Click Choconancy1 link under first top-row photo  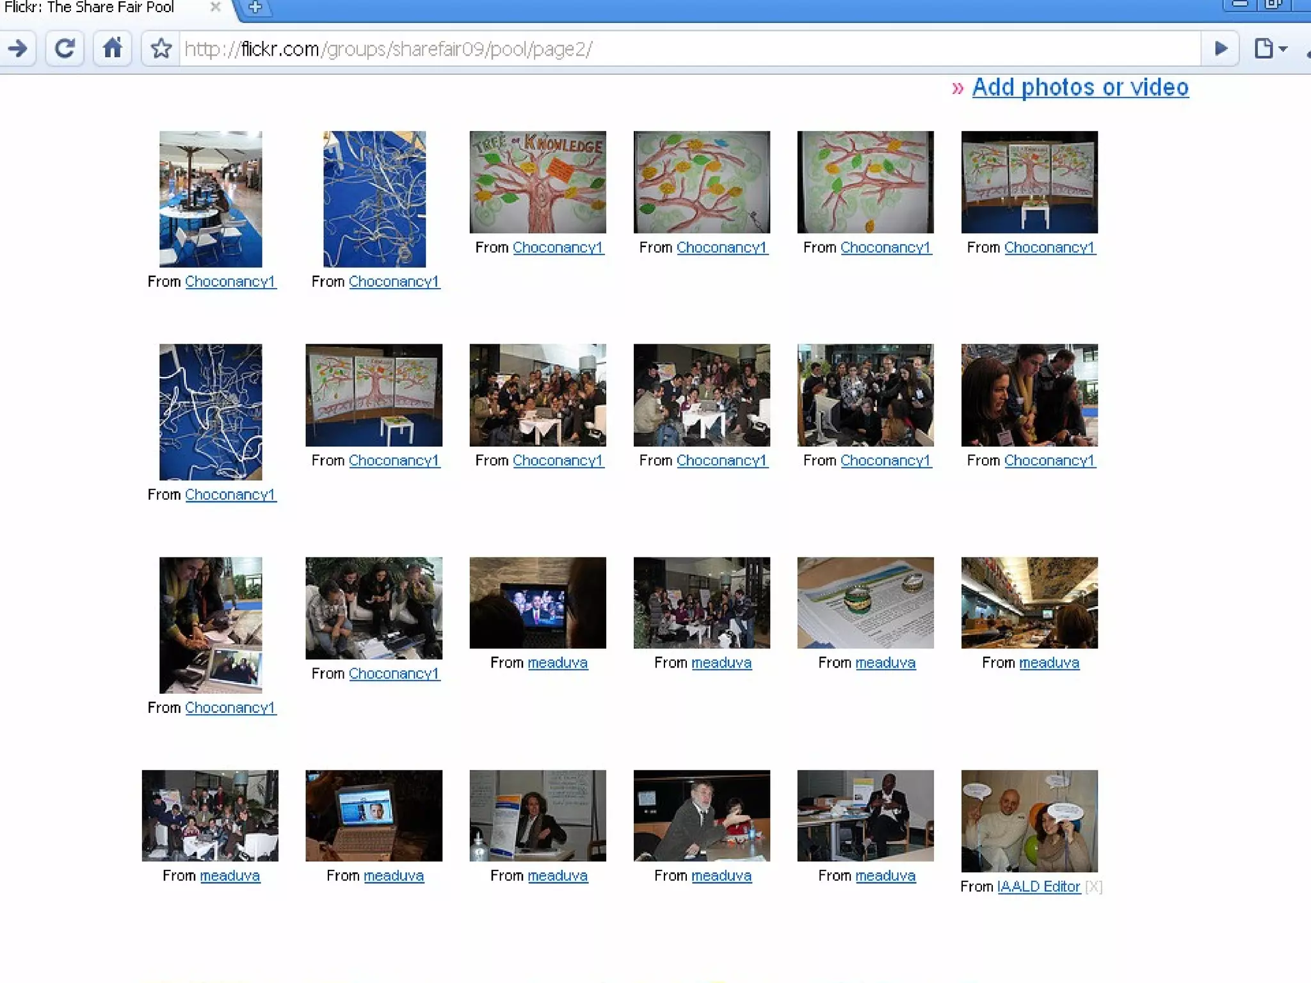coord(230,282)
